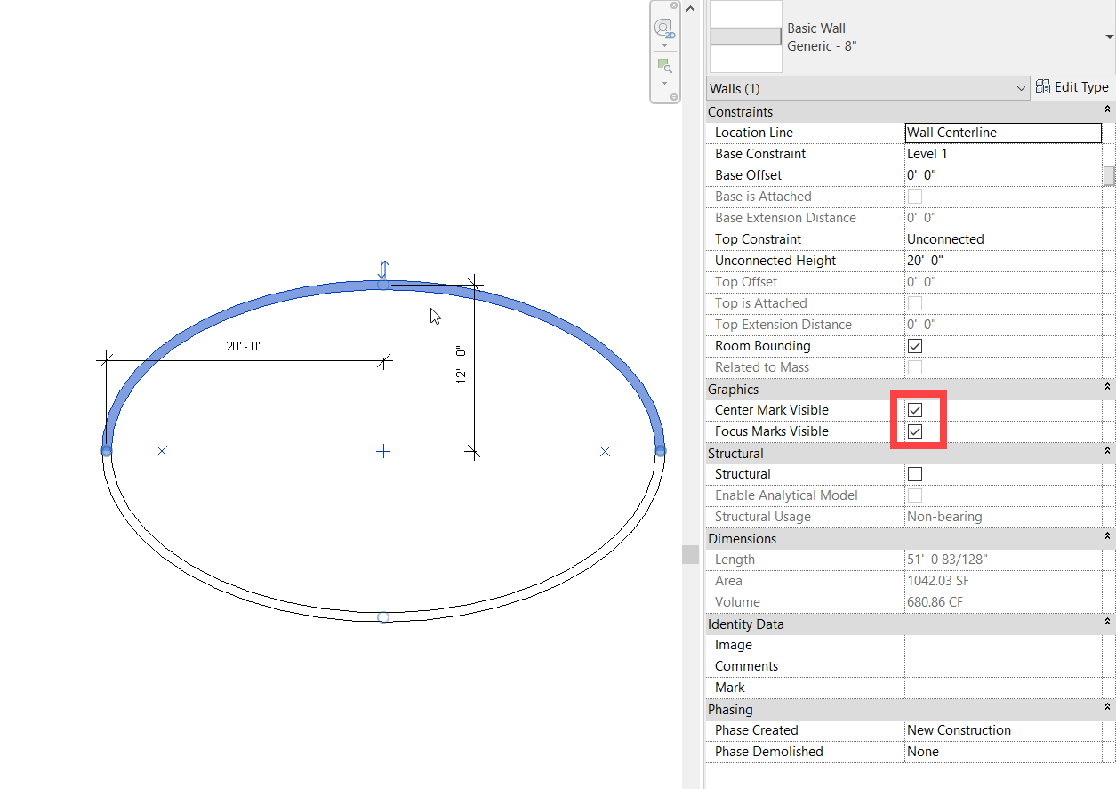The image size is (1116, 789).
Task: Open the Walls (1) selector dropdown
Action: 1021,87
